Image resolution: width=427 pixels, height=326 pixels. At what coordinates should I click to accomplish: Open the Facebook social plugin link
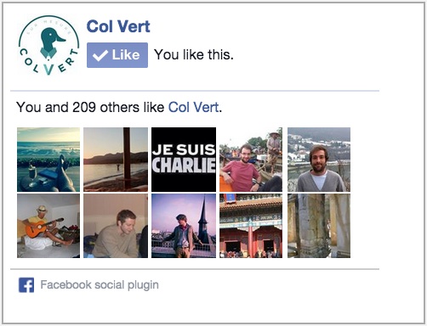pos(100,284)
